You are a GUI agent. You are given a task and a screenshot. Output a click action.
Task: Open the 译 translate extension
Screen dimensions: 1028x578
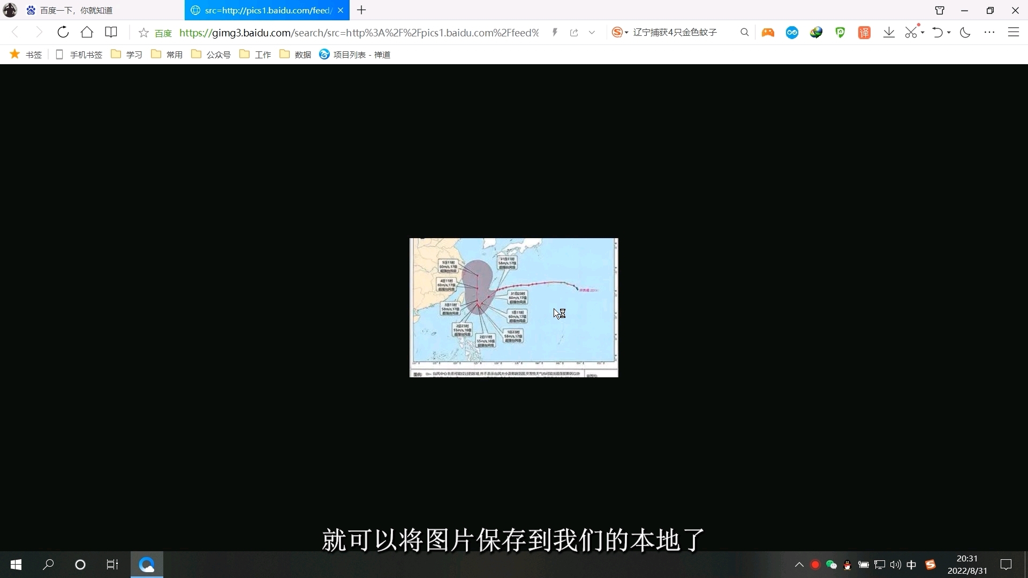pos(864,32)
